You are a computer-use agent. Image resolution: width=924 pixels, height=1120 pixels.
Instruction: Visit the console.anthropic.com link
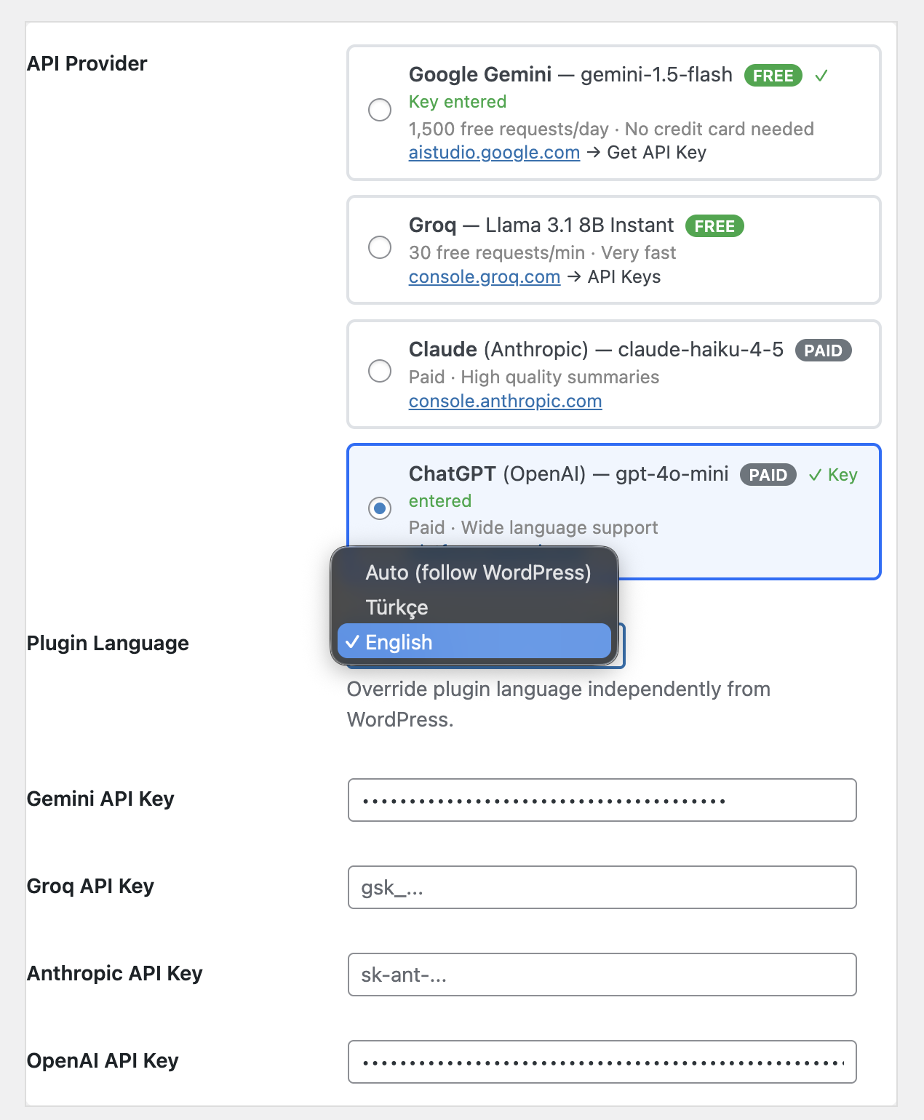point(505,401)
